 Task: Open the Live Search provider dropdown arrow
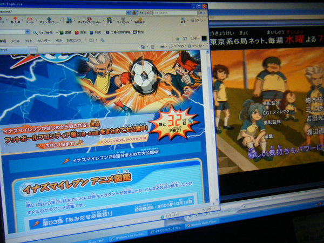coord(205,13)
